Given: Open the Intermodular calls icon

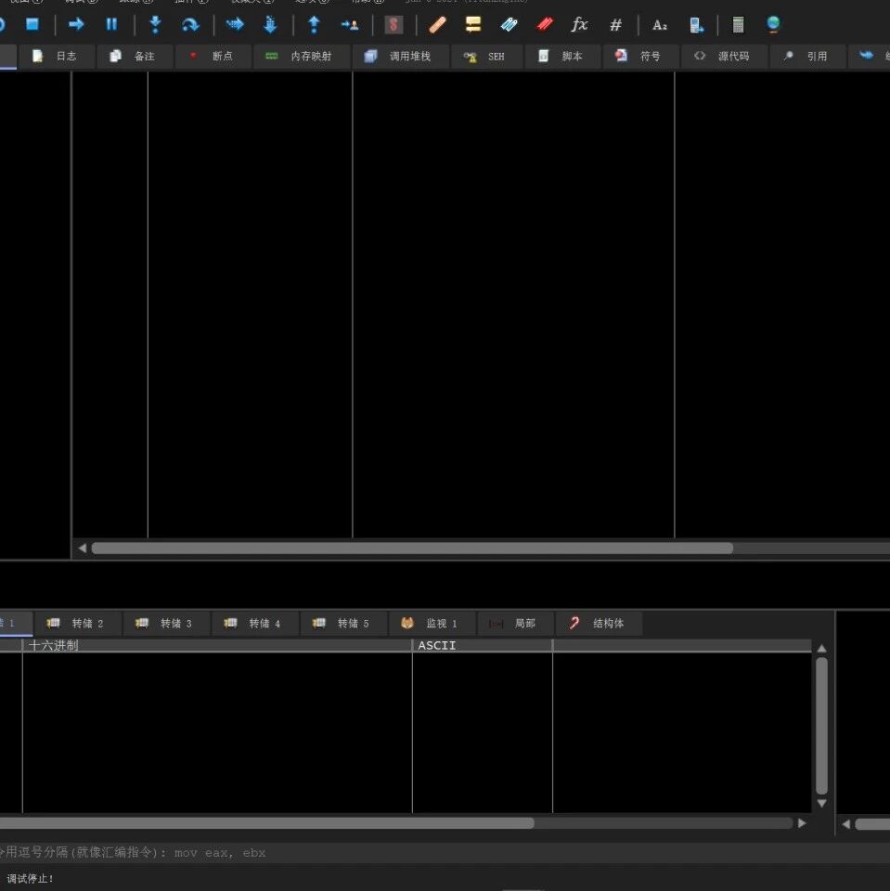Looking at the screenshot, I should coord(696,25).
